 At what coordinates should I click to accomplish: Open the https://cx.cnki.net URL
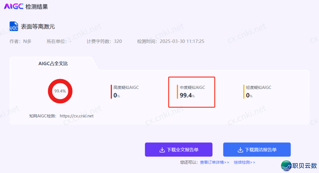[x=77, y=116]
